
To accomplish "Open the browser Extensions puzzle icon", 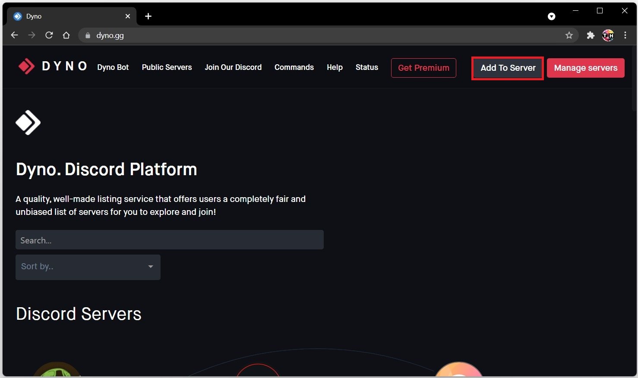I will (591, 35).
